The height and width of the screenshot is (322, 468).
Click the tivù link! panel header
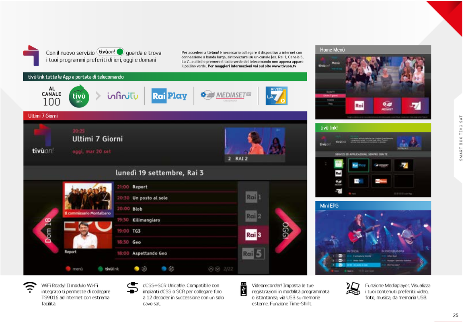(373, 128)
